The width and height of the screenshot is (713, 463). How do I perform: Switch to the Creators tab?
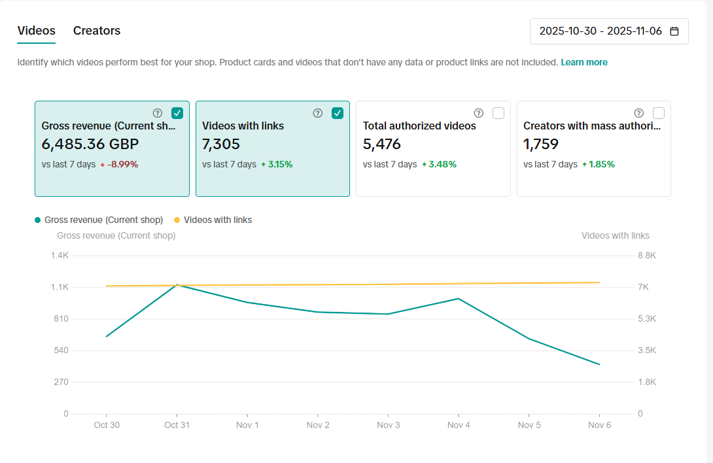[97, 31]
